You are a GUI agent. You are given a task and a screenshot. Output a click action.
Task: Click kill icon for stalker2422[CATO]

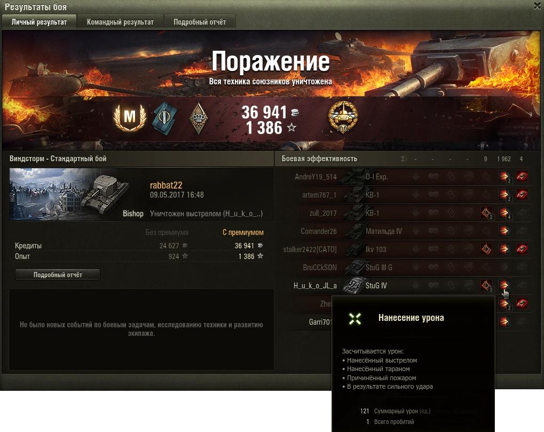point(522,249)
